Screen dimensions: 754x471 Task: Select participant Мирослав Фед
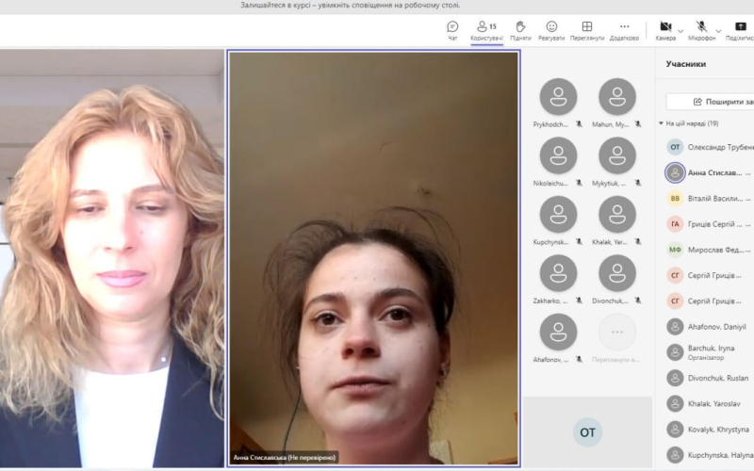pos(710,250)
